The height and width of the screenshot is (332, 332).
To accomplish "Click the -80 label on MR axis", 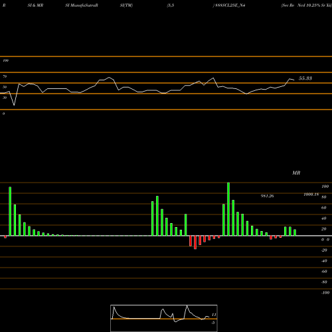I will [324, 282].
